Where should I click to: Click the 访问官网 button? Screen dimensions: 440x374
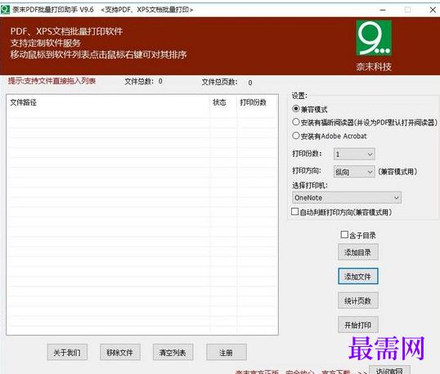point(389,370)
